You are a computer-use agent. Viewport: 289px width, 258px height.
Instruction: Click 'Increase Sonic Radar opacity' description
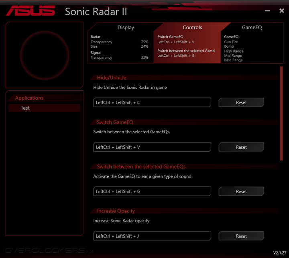coord(121,221)
